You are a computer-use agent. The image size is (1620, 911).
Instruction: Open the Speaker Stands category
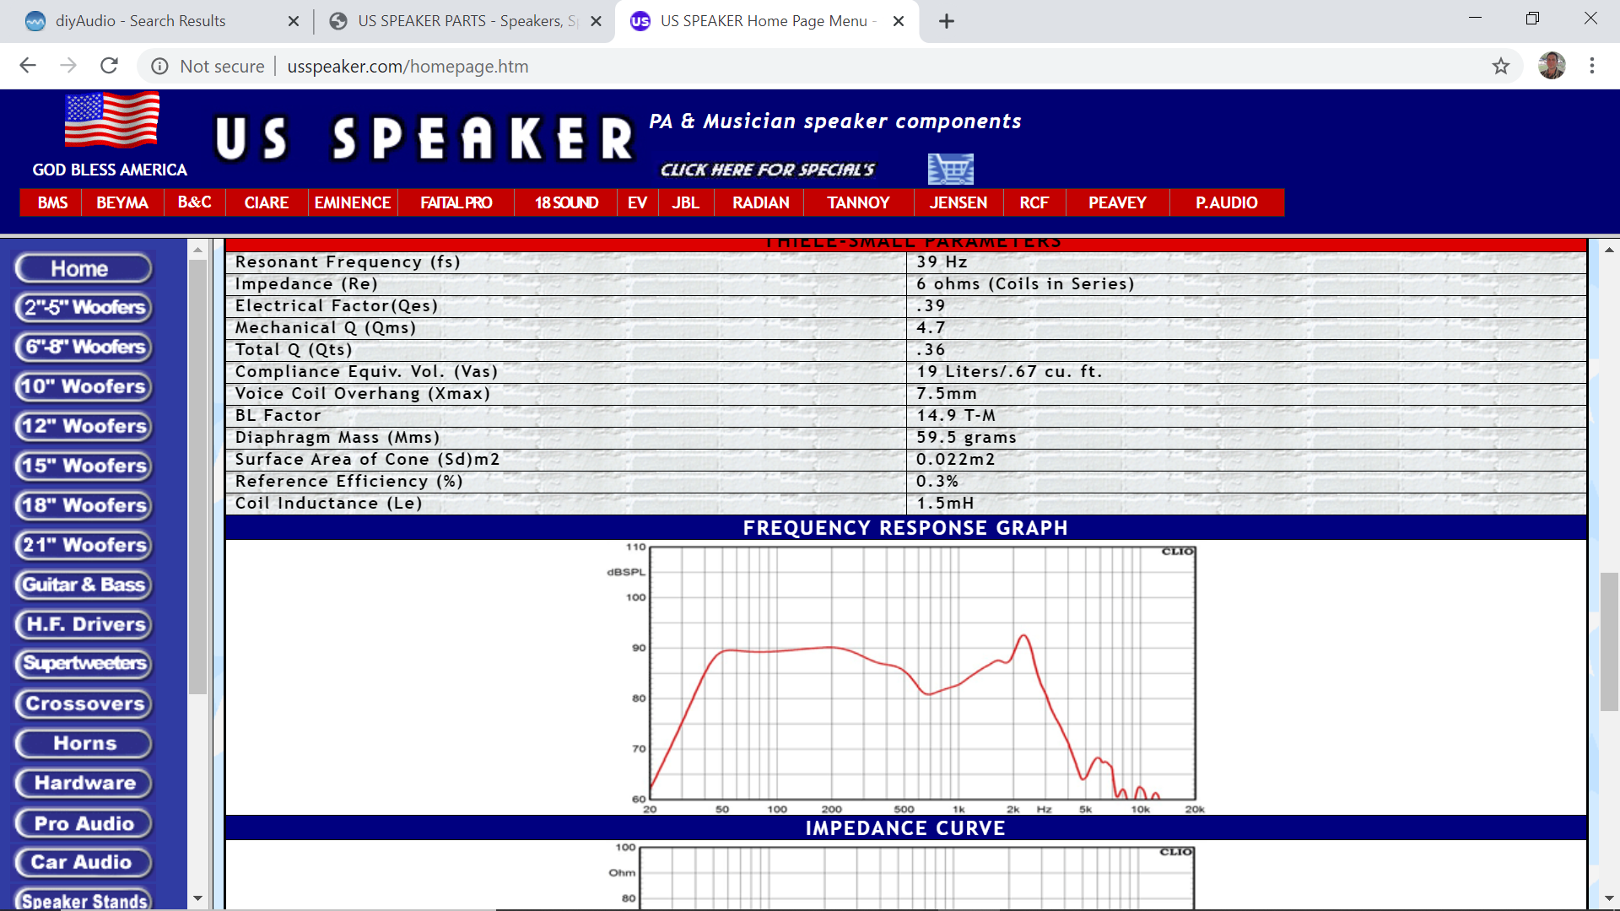point(83,899)
